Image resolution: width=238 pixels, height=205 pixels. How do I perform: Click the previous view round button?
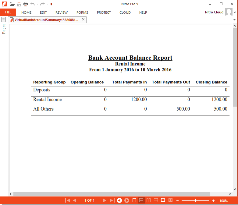[119, 200]
